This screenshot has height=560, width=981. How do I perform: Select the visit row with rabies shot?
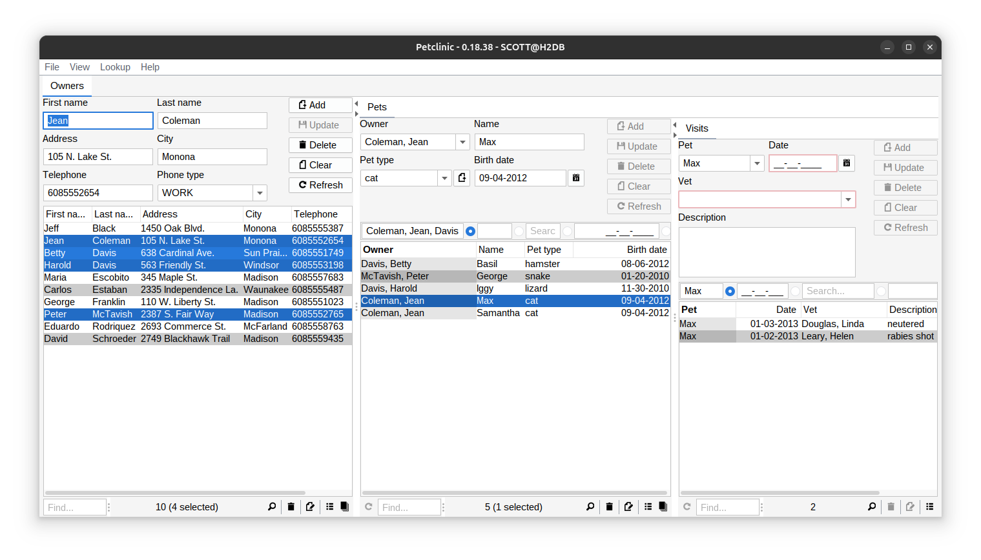click(x=808, y=336)
